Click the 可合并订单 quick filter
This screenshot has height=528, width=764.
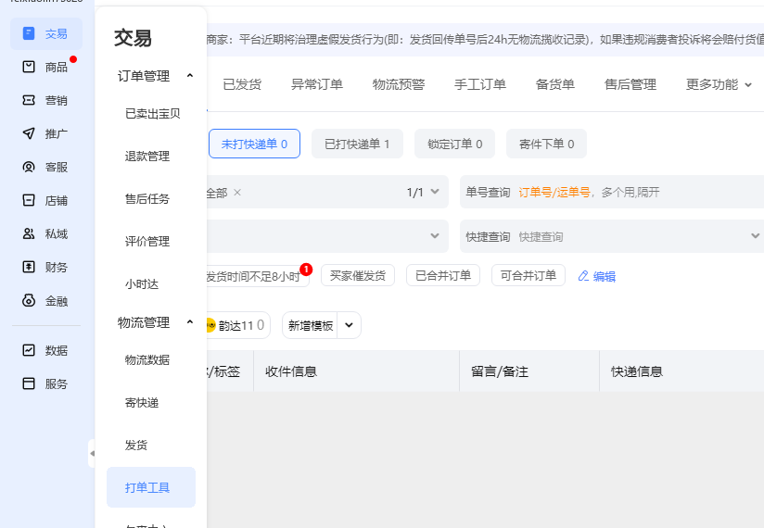pyautogui.click(x=528, y=275)
